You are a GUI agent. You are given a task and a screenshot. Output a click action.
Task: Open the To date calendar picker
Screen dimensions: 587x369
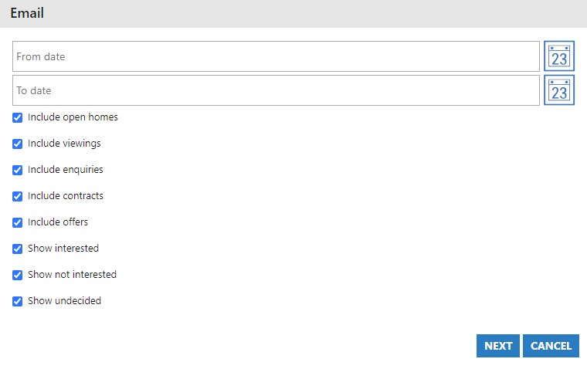tap(558, 90)
